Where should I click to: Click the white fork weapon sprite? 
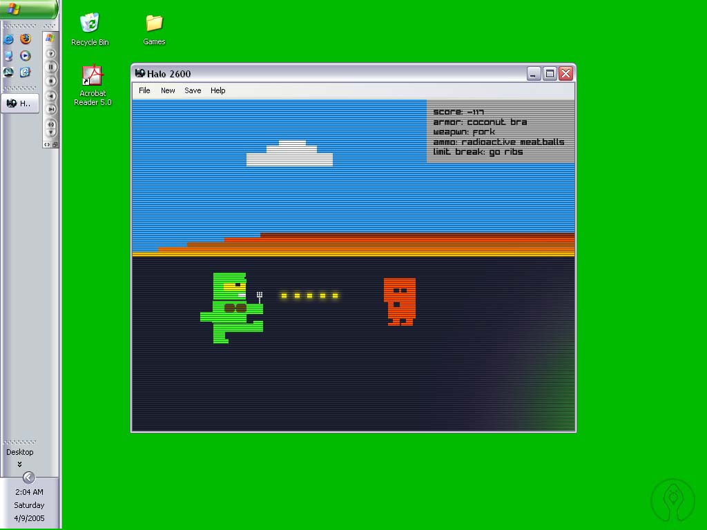click(x=260, y=297)
